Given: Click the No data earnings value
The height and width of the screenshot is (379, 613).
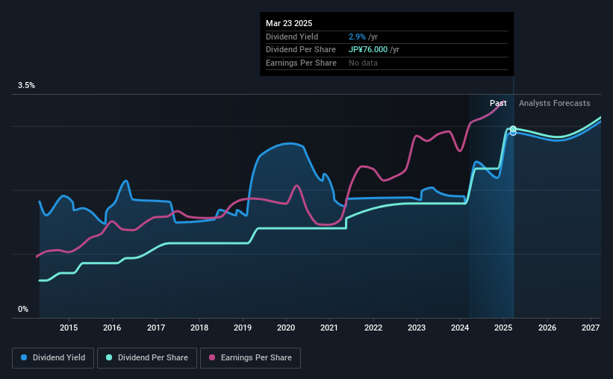Looking at the screenshot, I should click(363, 63).
